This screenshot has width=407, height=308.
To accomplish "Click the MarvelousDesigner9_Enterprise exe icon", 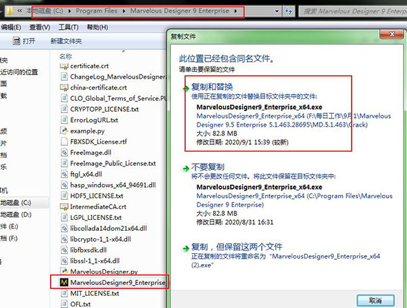I will (x=64, y=282).
